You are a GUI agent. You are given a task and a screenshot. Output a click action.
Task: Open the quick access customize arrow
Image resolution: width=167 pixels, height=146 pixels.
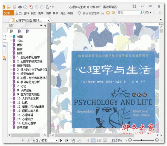tap(53, 7)
